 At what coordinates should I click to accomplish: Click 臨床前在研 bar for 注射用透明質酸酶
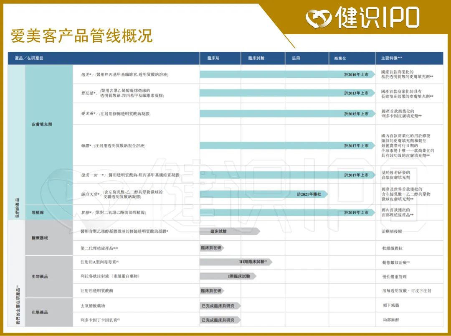[212, 291]
